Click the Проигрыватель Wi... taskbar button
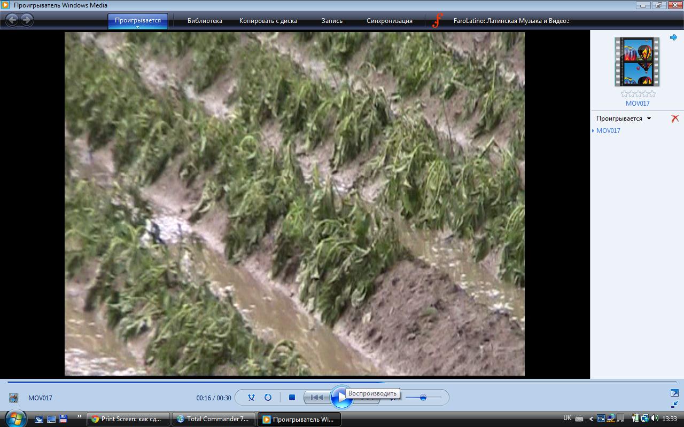Screen dimensions: 684x427 [299, 419]
